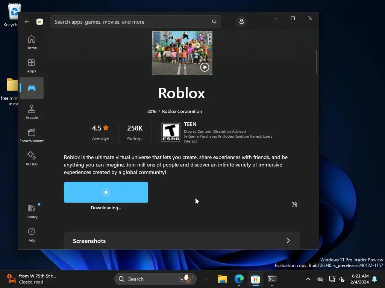The width and height of the screenshot is (385, 288).
Task: Show hidden system tray icons chevron
Action: tap(308, 279)
